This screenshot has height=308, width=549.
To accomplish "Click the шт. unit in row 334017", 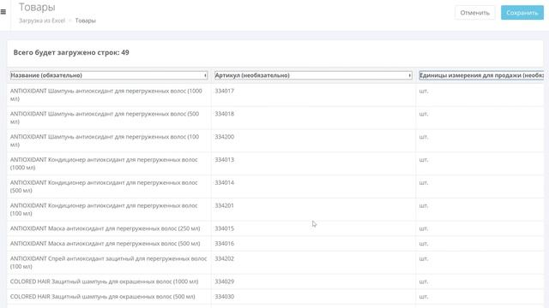I will point(424,91).
